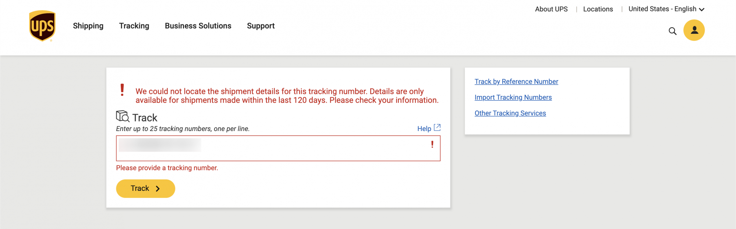Image resolution: width=736 pixels, height=229 pixels.
Task: Click inside the tracking numbers text field
Action: click(x=278, y=148)
